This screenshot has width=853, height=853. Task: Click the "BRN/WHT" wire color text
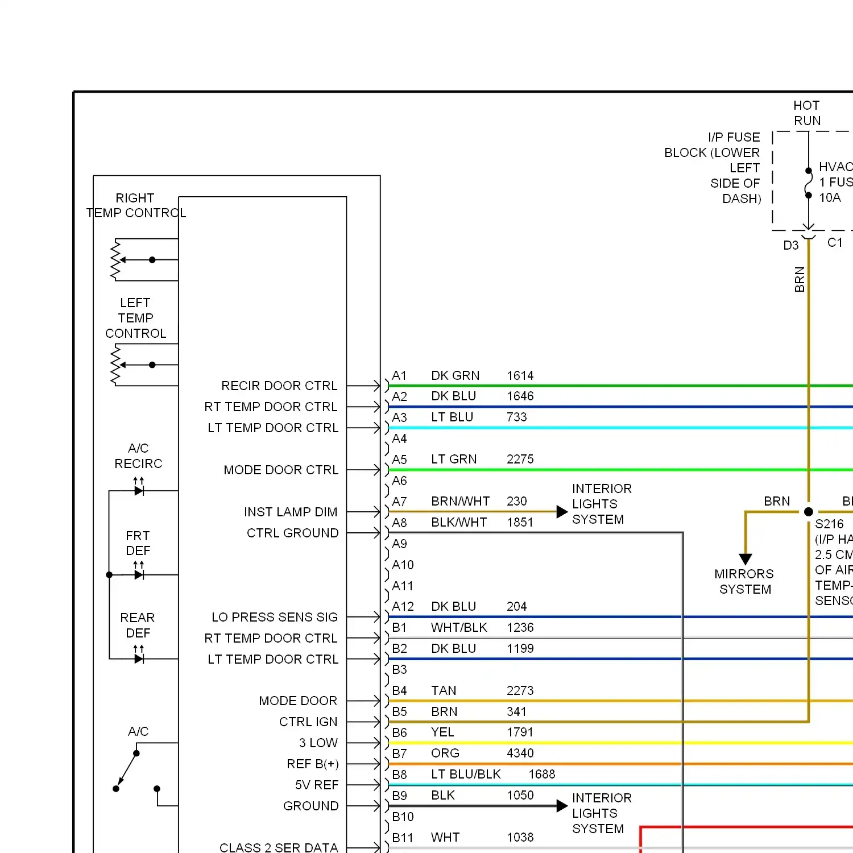click(460, 501)
